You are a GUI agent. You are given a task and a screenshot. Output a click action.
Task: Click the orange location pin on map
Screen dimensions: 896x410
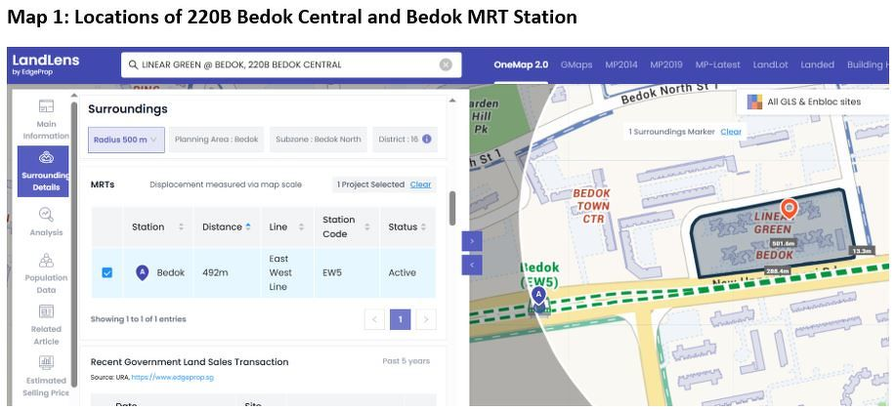click(x=789, y=209)
